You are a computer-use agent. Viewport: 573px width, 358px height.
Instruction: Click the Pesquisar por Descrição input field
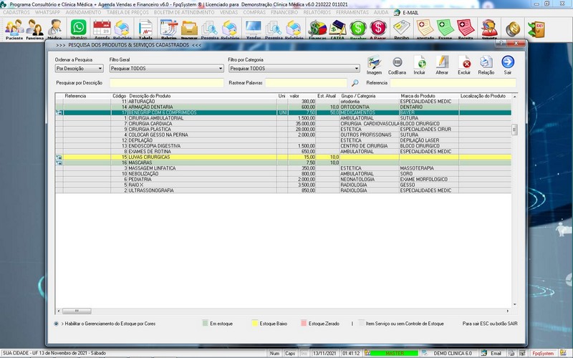[167, 83]
